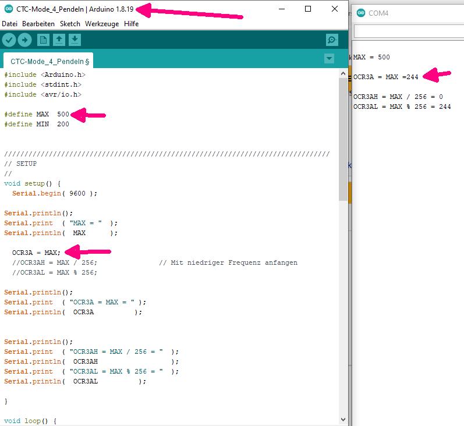Click the Arduino logo in the IDE title bar

9,9
